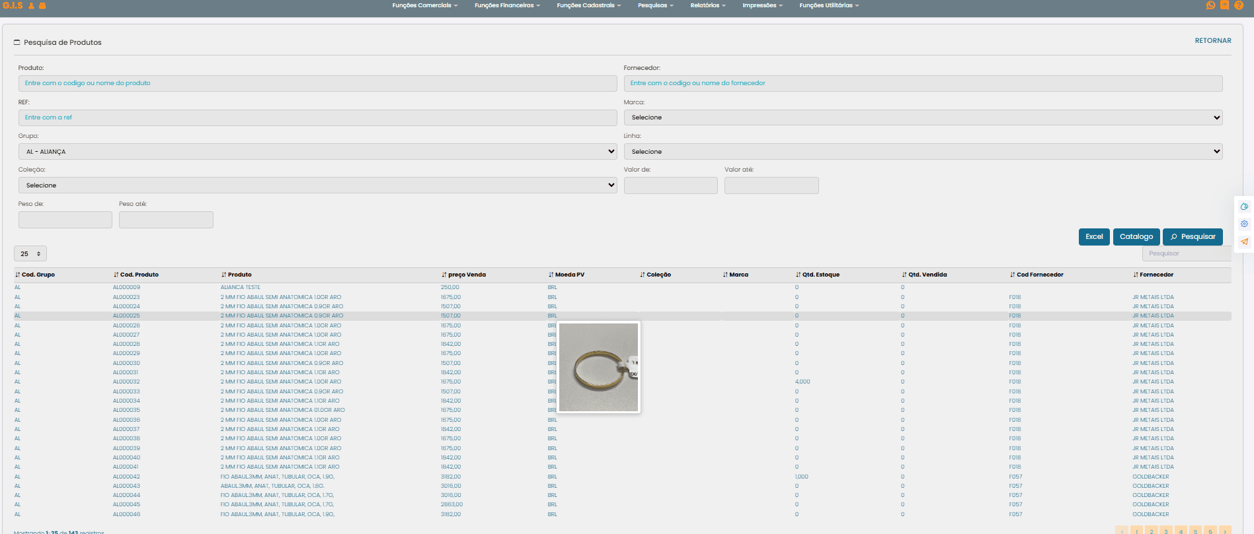Click the RETORNAR link
Image resolution: width=1254 pixels, height=534 pixels.
click(x=1212, y=41)
